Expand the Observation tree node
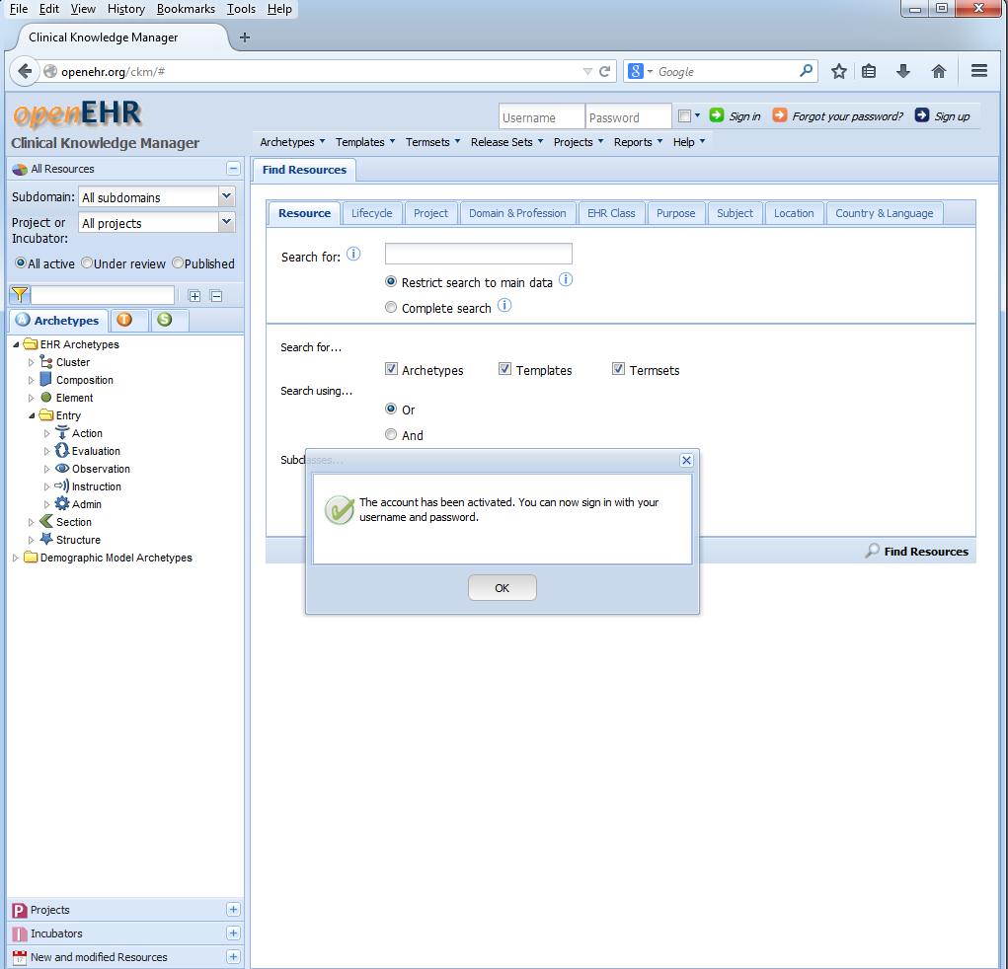Image resolution: width=1008 pixels, height=969 pixels. click(x=46, y=469)
